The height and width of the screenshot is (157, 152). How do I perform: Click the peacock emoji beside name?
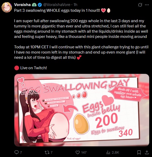(x=34, y=5)
